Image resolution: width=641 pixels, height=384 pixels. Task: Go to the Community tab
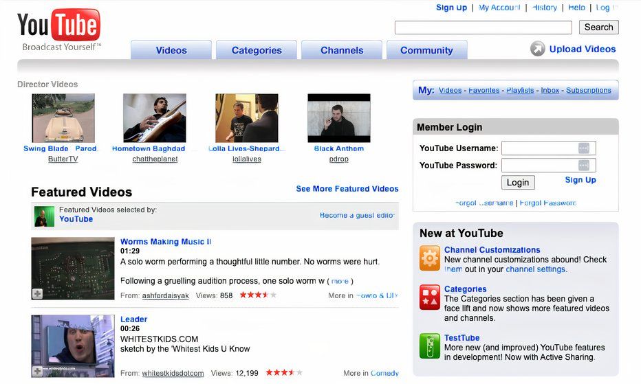click(x=427, y=50)
